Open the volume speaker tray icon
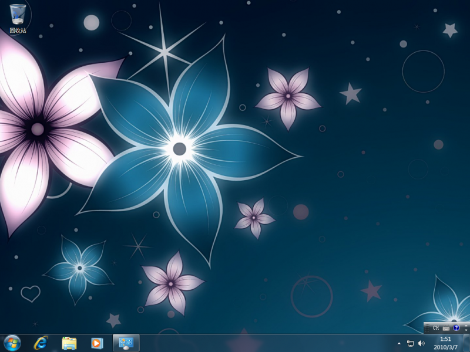This screenshot has width=470, height=352. click(421, 343)
